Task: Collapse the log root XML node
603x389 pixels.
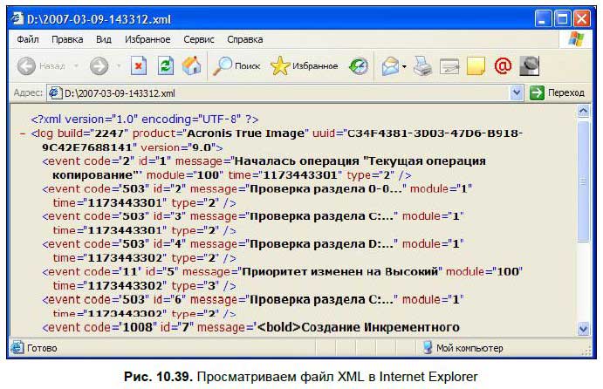Action: click(x=22, y=133)
